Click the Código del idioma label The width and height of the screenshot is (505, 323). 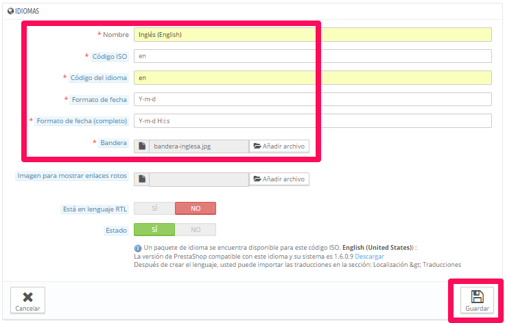[x=99, y=78]
